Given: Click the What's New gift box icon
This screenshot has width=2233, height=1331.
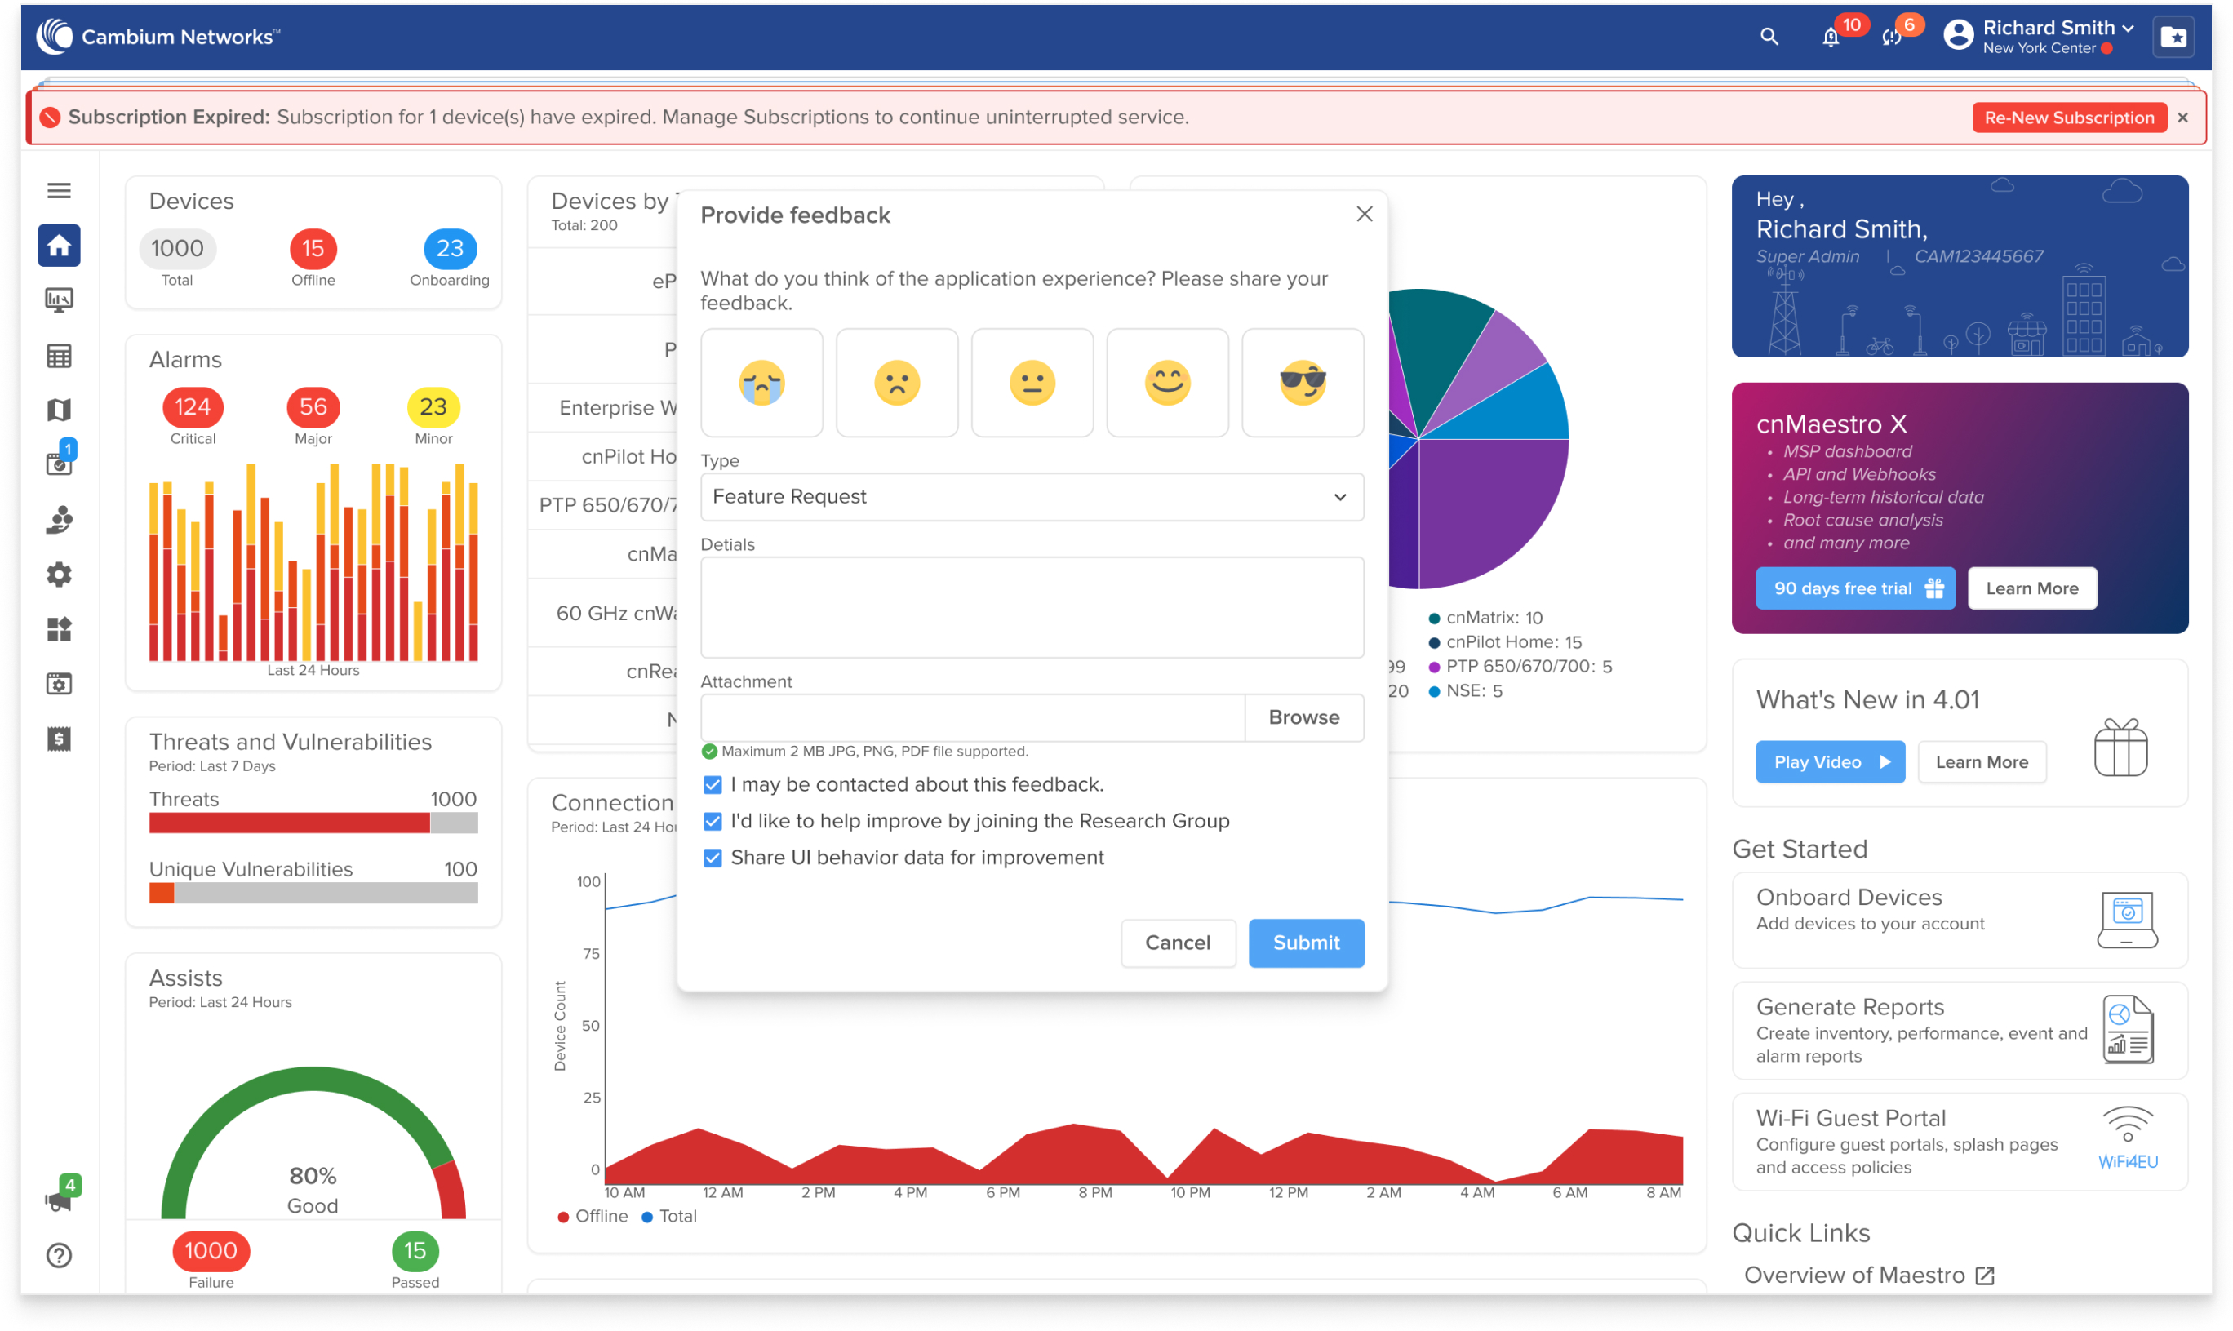Looking at the screenshot, I should pos(2121,748).
